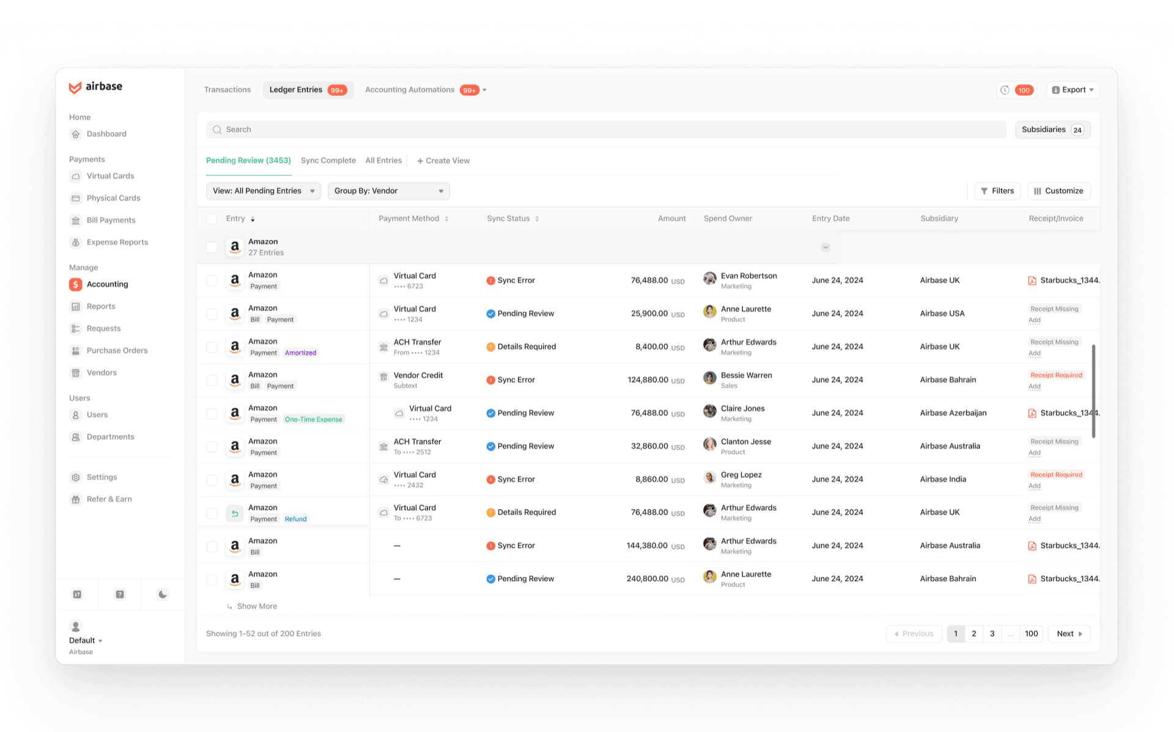Check the One-Time Expense entry checkbox
Viewport: 1174px width, 732px height.
tap(212, 414)
